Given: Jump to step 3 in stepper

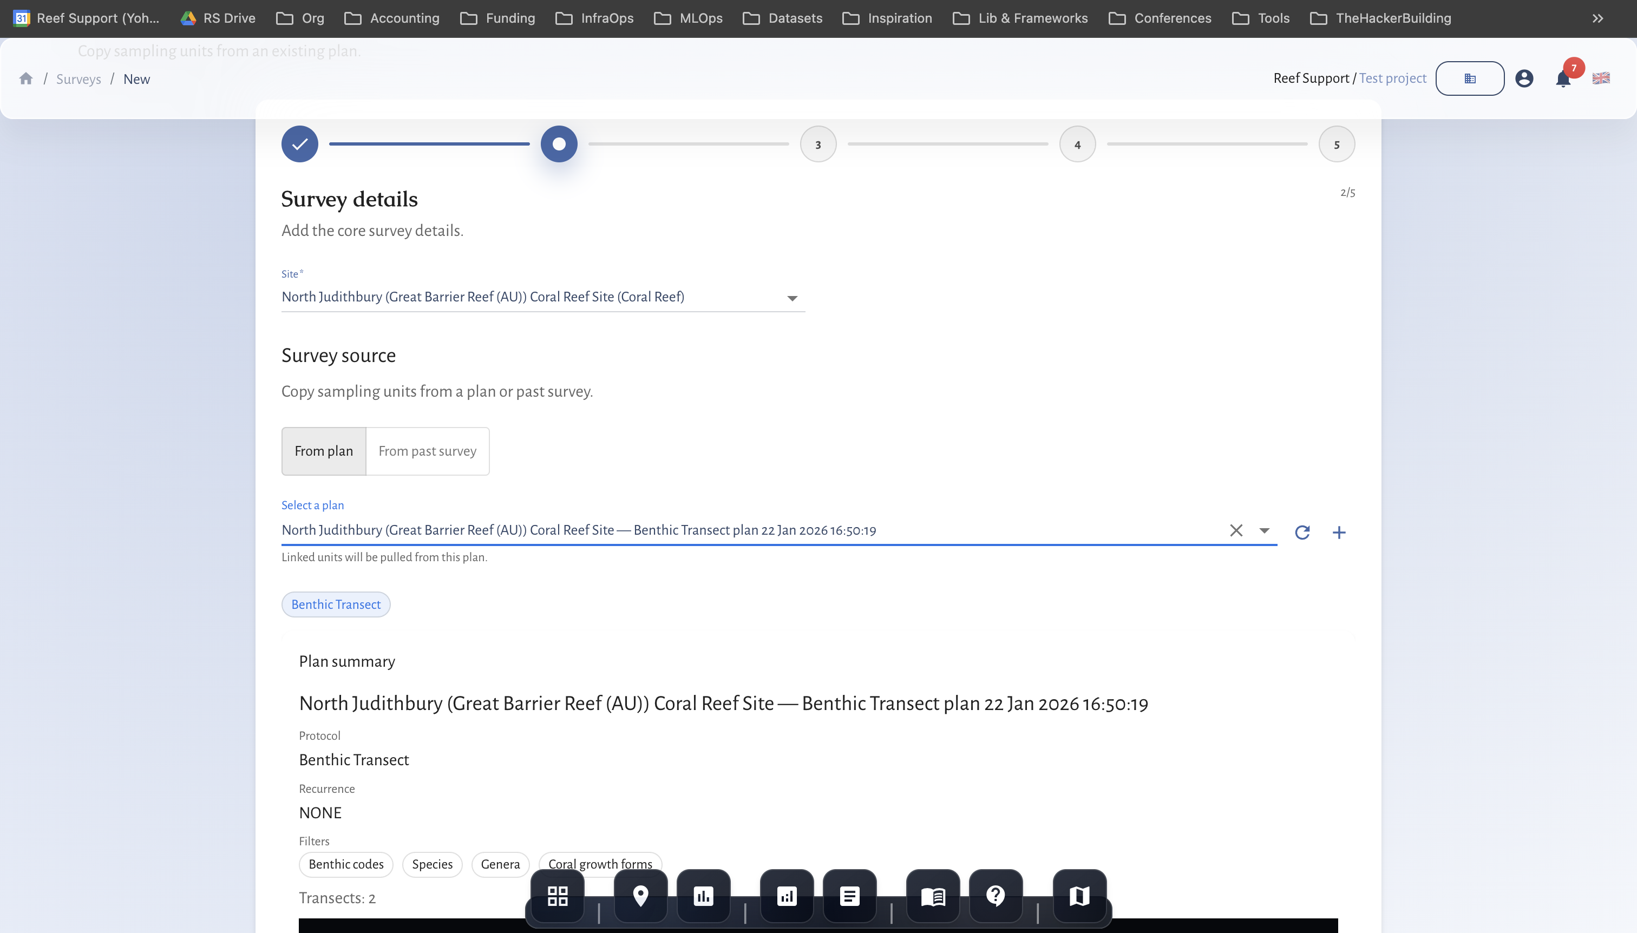Looking at the screenshot, I should [x=818, y=144].
